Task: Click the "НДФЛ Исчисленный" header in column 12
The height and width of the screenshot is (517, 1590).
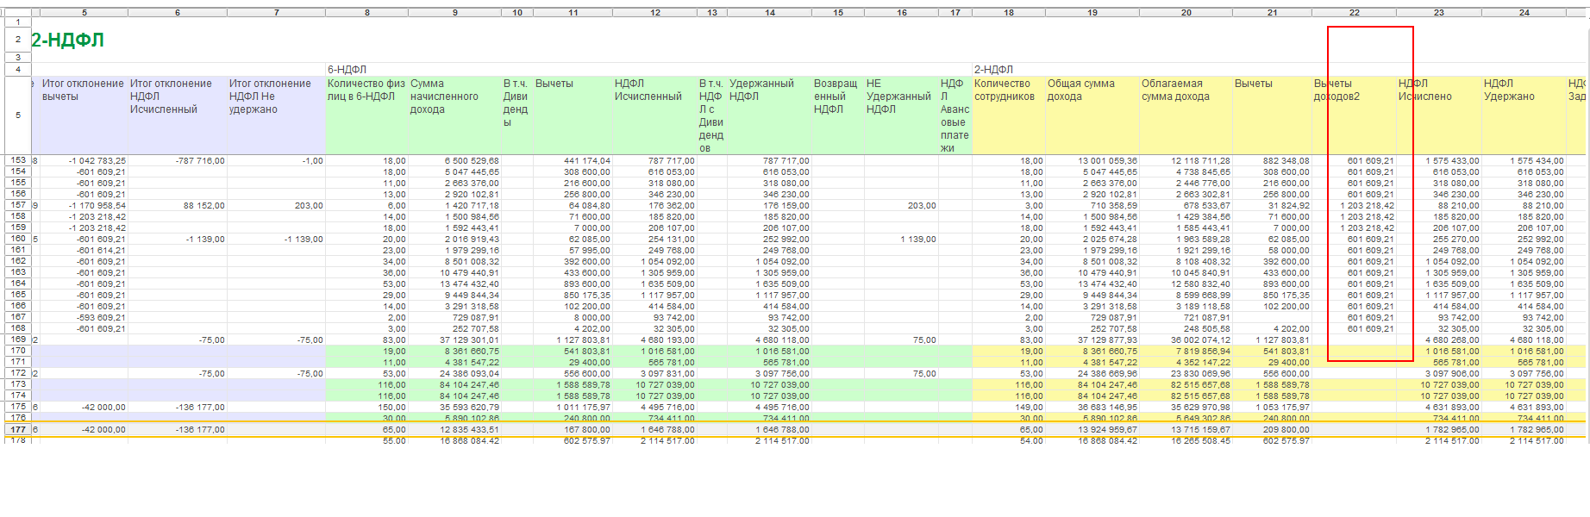Action: [655, 115]
